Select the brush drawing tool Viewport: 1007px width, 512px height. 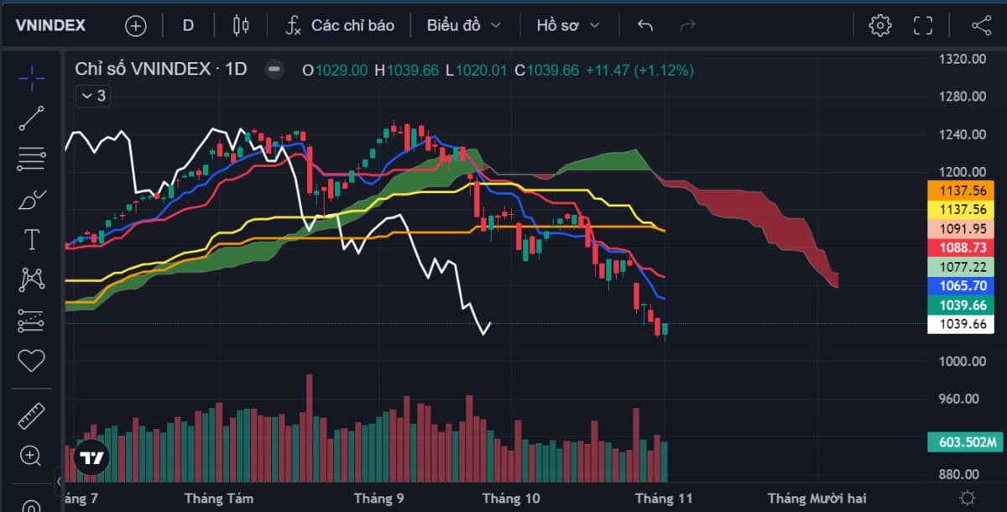tap(31, 199)
